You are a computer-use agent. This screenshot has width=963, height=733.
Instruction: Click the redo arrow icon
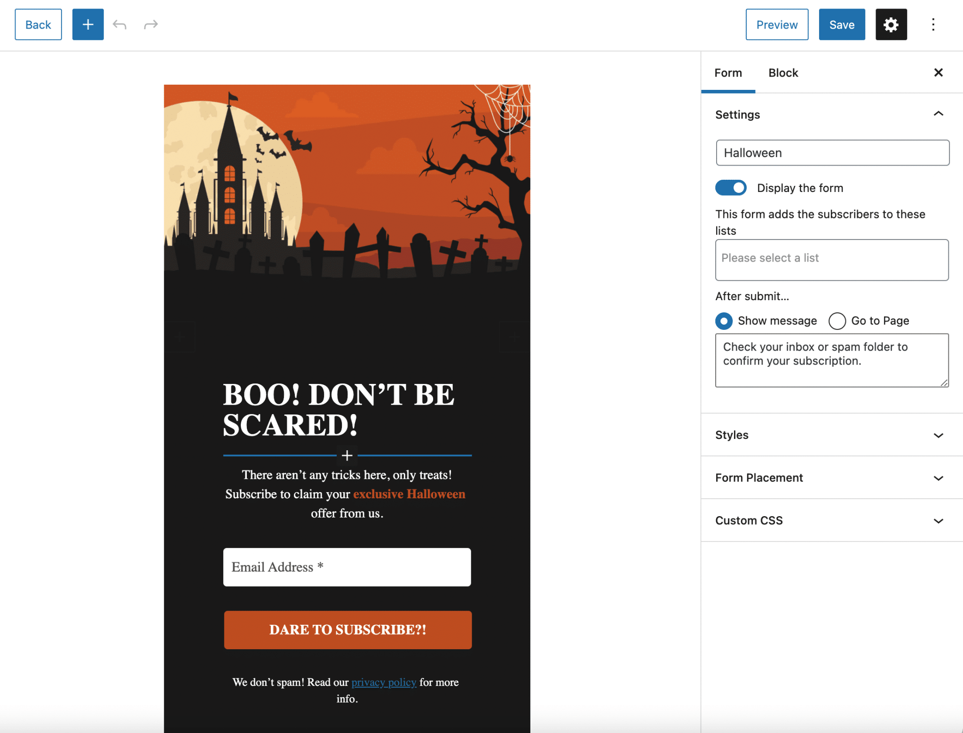pyautogui.click(x=150, y=24)
